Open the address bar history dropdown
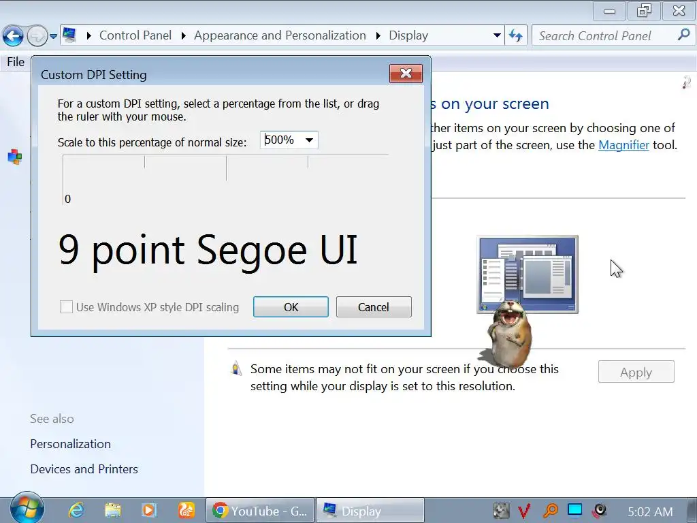The image size is (697, 523). (x=497, y=35)
